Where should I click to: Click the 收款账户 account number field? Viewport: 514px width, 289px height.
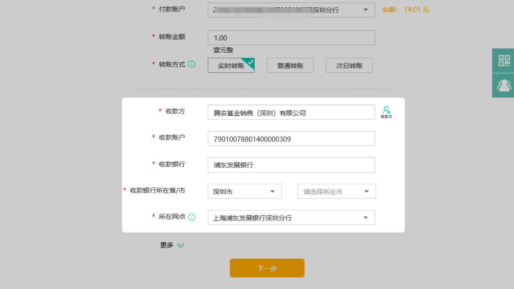point(291,139)
